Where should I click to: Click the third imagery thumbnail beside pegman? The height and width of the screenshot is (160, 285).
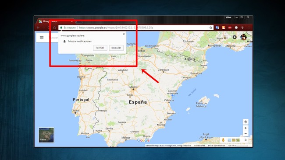pyautogui.click(x=238, y=140)
